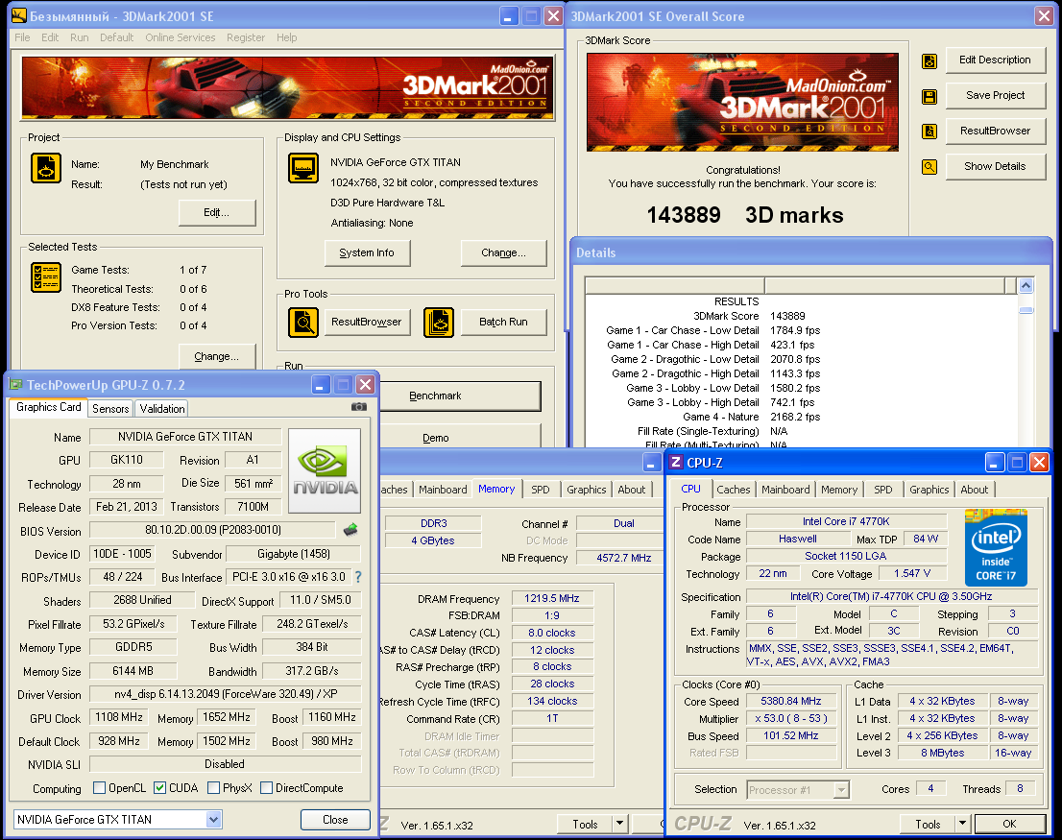Enable the PhysX checkbox in GPU-Z

[213, 788]
